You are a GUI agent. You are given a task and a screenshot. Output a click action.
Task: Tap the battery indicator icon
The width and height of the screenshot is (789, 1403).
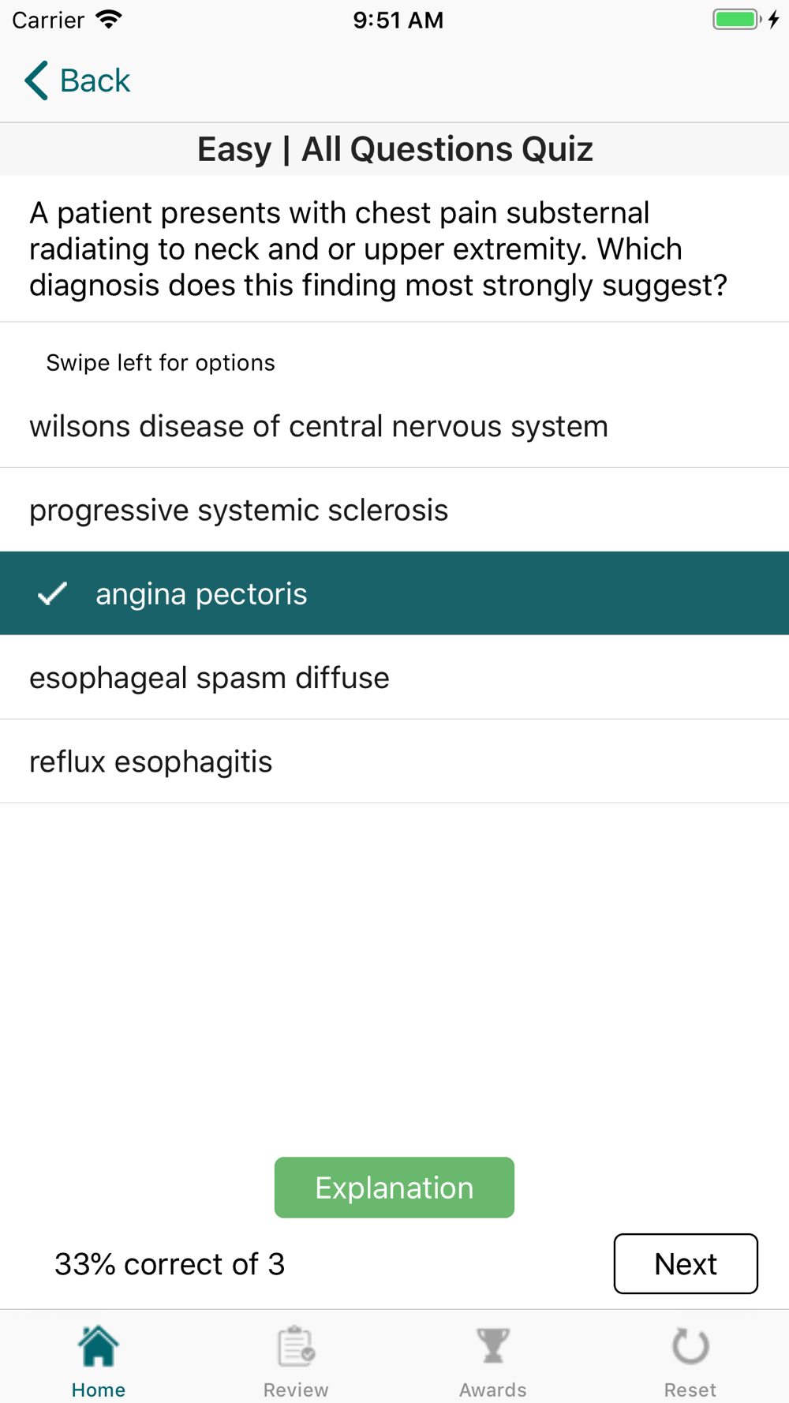coord(736,20)
